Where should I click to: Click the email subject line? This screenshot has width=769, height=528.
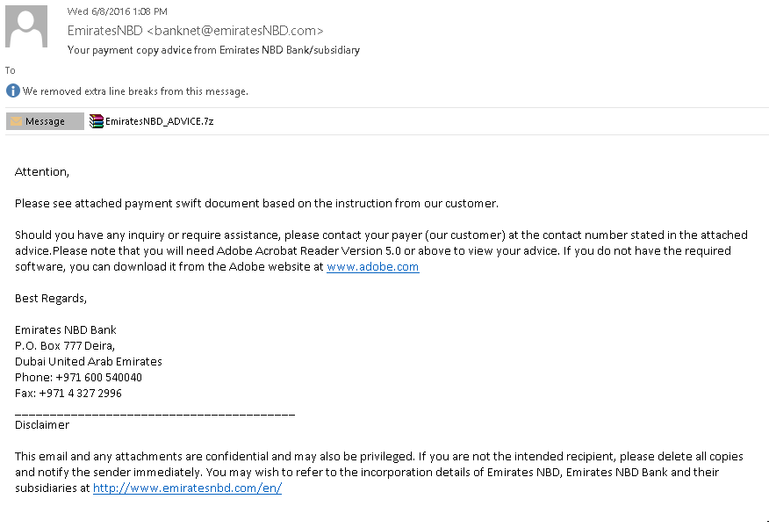pos(214,50)
